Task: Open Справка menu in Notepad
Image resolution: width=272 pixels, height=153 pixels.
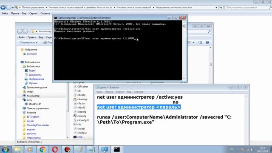Action: 139,92
